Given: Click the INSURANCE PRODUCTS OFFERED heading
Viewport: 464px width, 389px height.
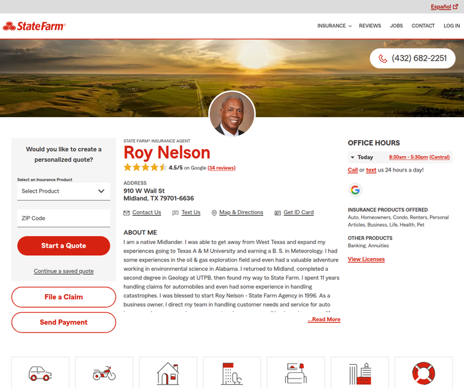Looking at the screenshot, I should pos(388,210).
